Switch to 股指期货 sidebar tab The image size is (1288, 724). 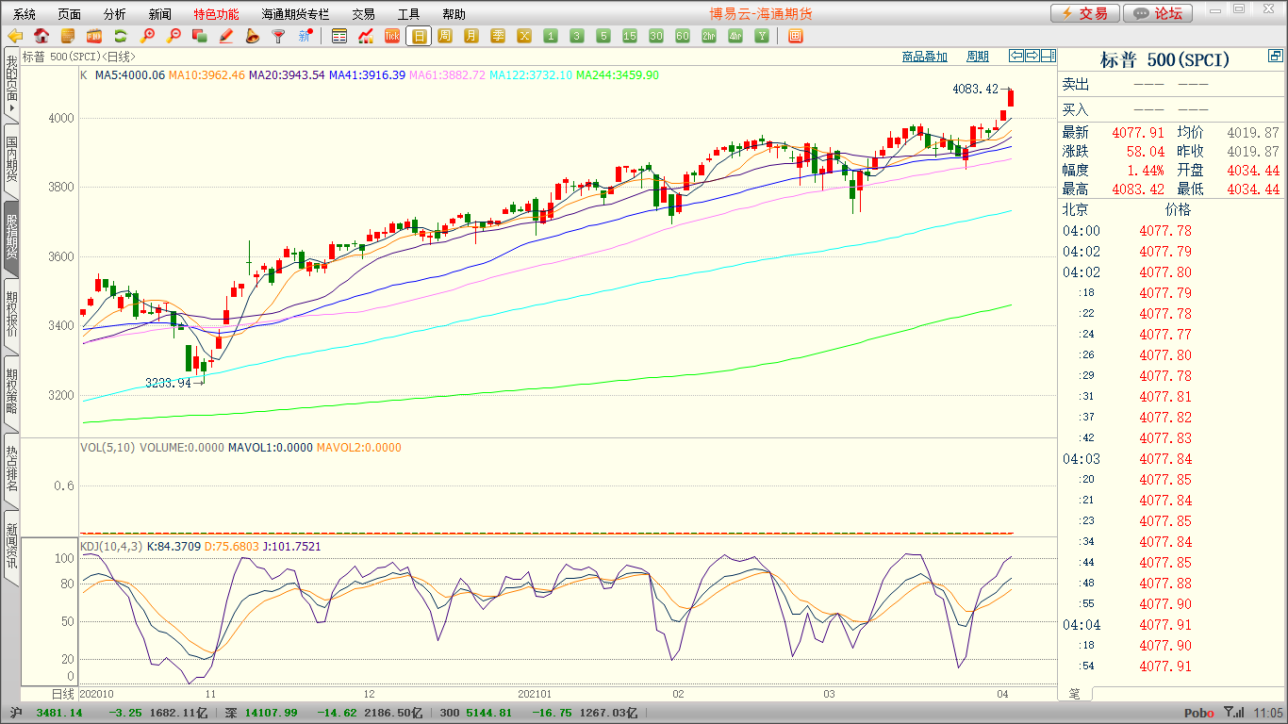click(11, 239)
